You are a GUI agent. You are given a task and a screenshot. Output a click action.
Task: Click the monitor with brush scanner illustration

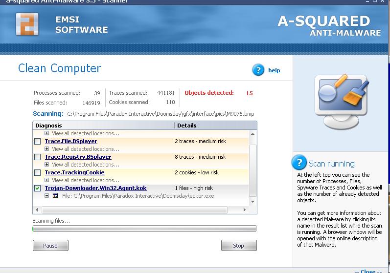341,102
